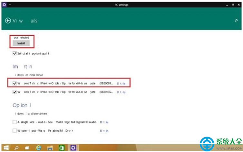Click the PC settings gear on taskbar
The image size is (243, 152).
[73, 148]
